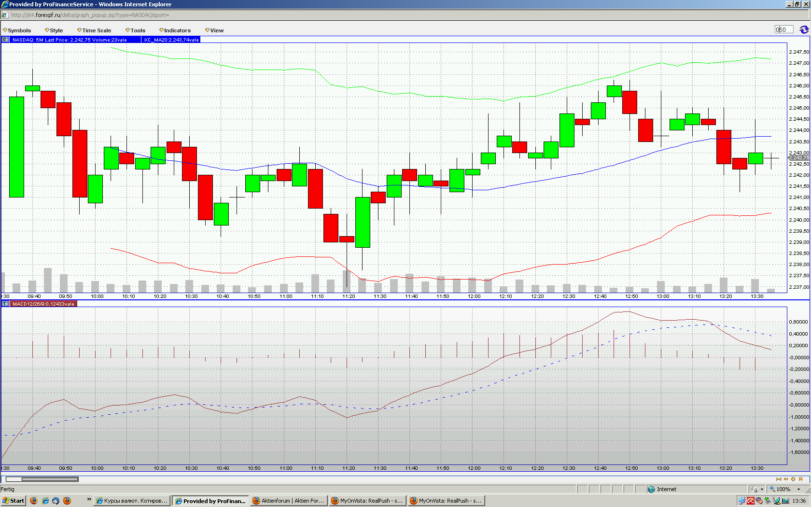The width and height of the screenshot is (811, 507).
Task: Switch to first MyOnVista RealPush taskbar window
Action: tap(367, 501)
